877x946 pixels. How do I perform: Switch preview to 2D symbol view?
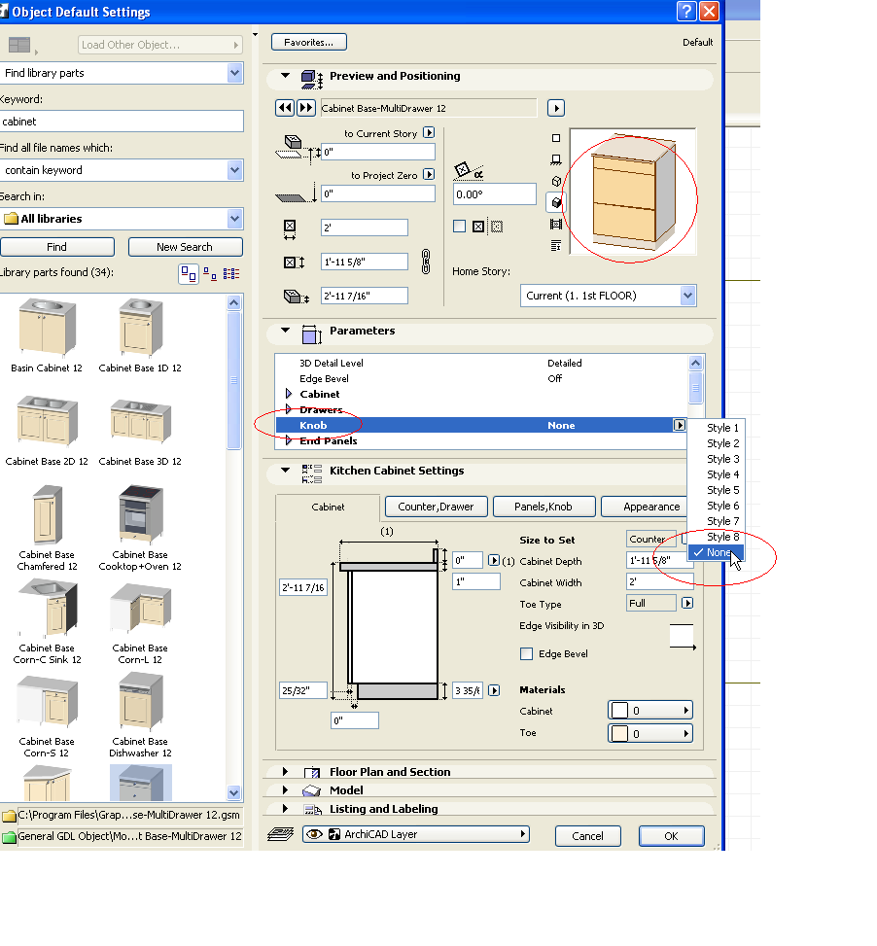tap(556, 138)
